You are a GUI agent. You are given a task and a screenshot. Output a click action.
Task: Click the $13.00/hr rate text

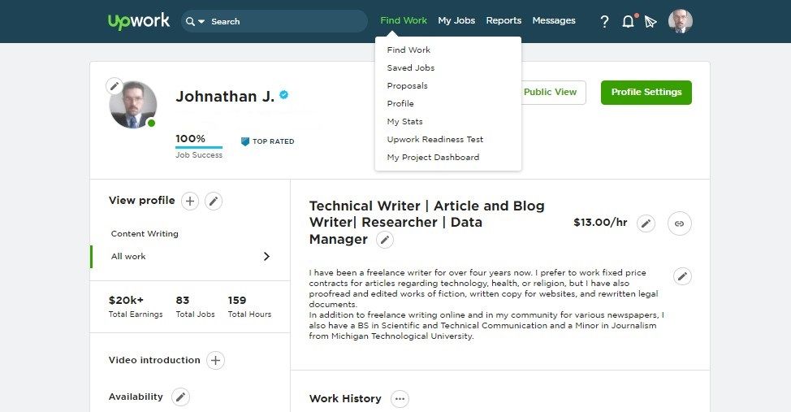pyautogui.click(x=600, y=223)
